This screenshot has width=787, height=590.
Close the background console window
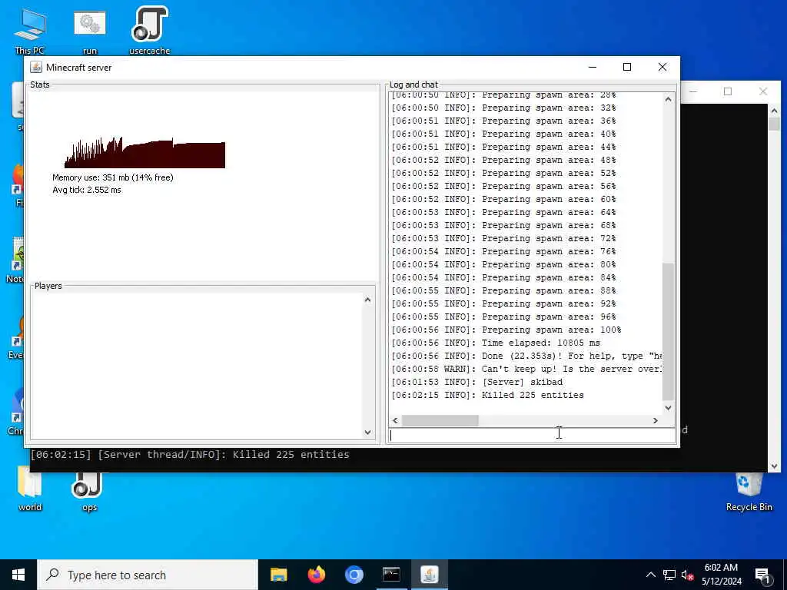pos(763,91)
